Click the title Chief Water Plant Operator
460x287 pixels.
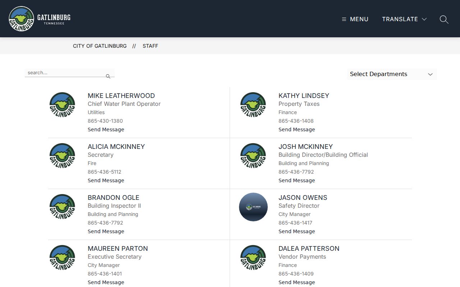coord(124,104)
